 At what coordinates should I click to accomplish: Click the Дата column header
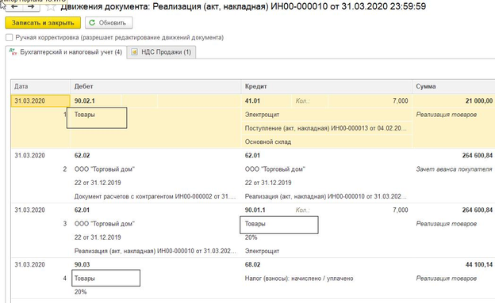click(x=40, y=86)
